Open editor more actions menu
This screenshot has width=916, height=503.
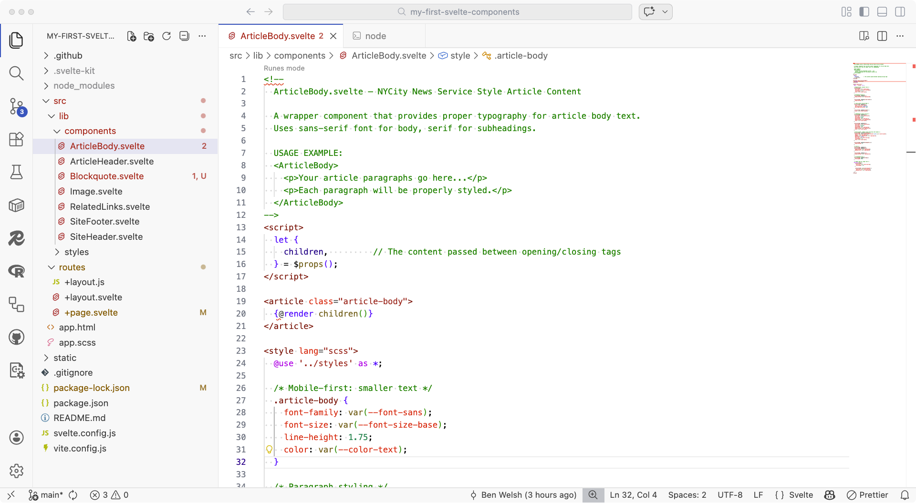click(900, 36)
